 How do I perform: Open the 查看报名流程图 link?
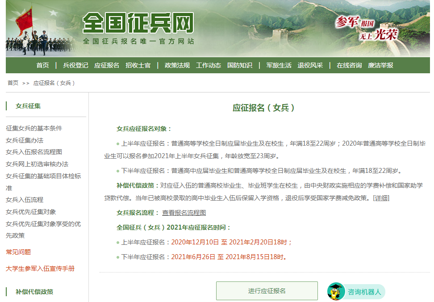click(184, 213)
